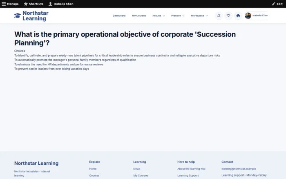Image resolution: width=286 pixels, height=179 pixels.
Task: Click the Edit pencil button
Action: point(277,4)
